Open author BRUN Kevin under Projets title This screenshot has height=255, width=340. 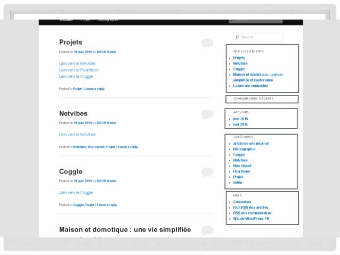(107, 52)
